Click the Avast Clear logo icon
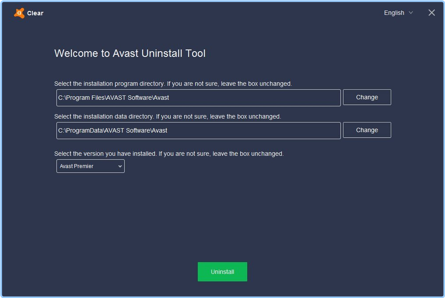Screen dimensions: 445x298 tap(19, 13)
